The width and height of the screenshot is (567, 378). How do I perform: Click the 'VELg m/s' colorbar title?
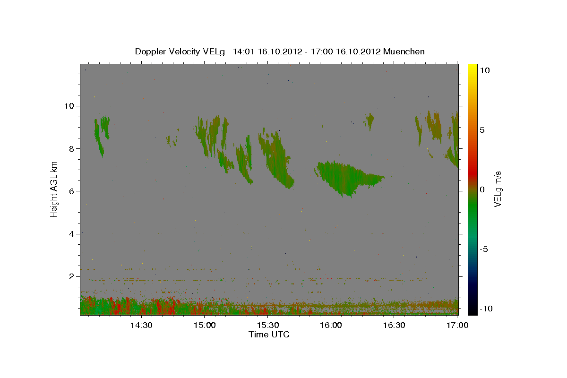click(x=498, y=189)
